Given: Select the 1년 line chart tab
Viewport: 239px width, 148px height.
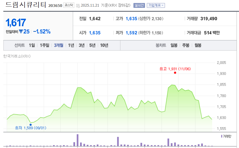Looking at the screenshot, I should coord(71,45).
